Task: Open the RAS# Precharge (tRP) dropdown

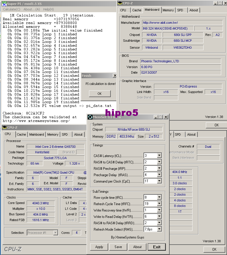Action: tap(159, 168)
